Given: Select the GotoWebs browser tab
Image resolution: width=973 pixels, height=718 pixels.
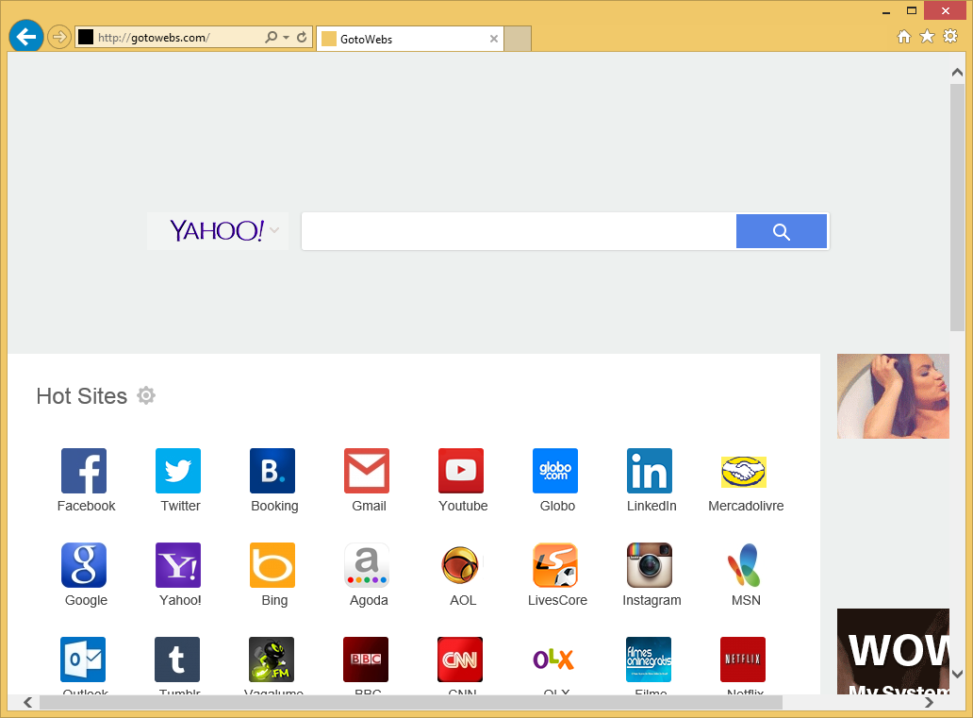Looking at the screenshot, I should [x=409, y=39].
